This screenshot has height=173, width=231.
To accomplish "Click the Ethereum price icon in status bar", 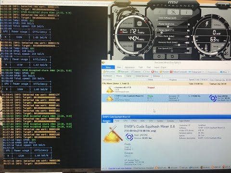I will 169,168.
